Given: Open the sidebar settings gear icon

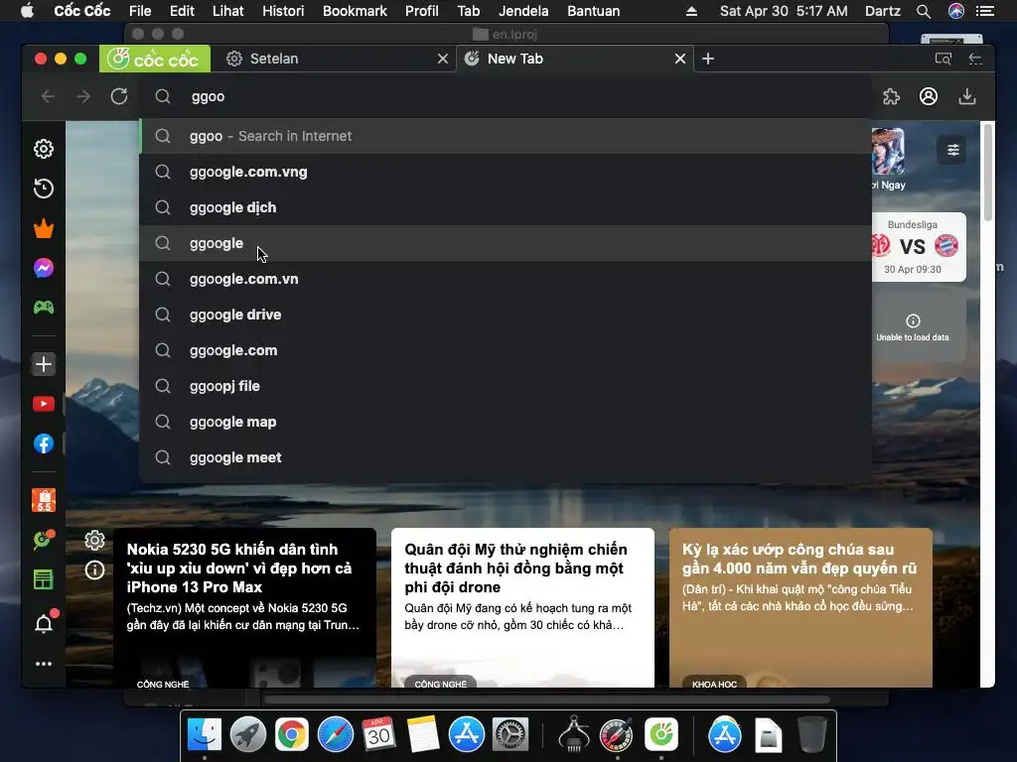Looking at the screenshot, I should pos(44,149).
